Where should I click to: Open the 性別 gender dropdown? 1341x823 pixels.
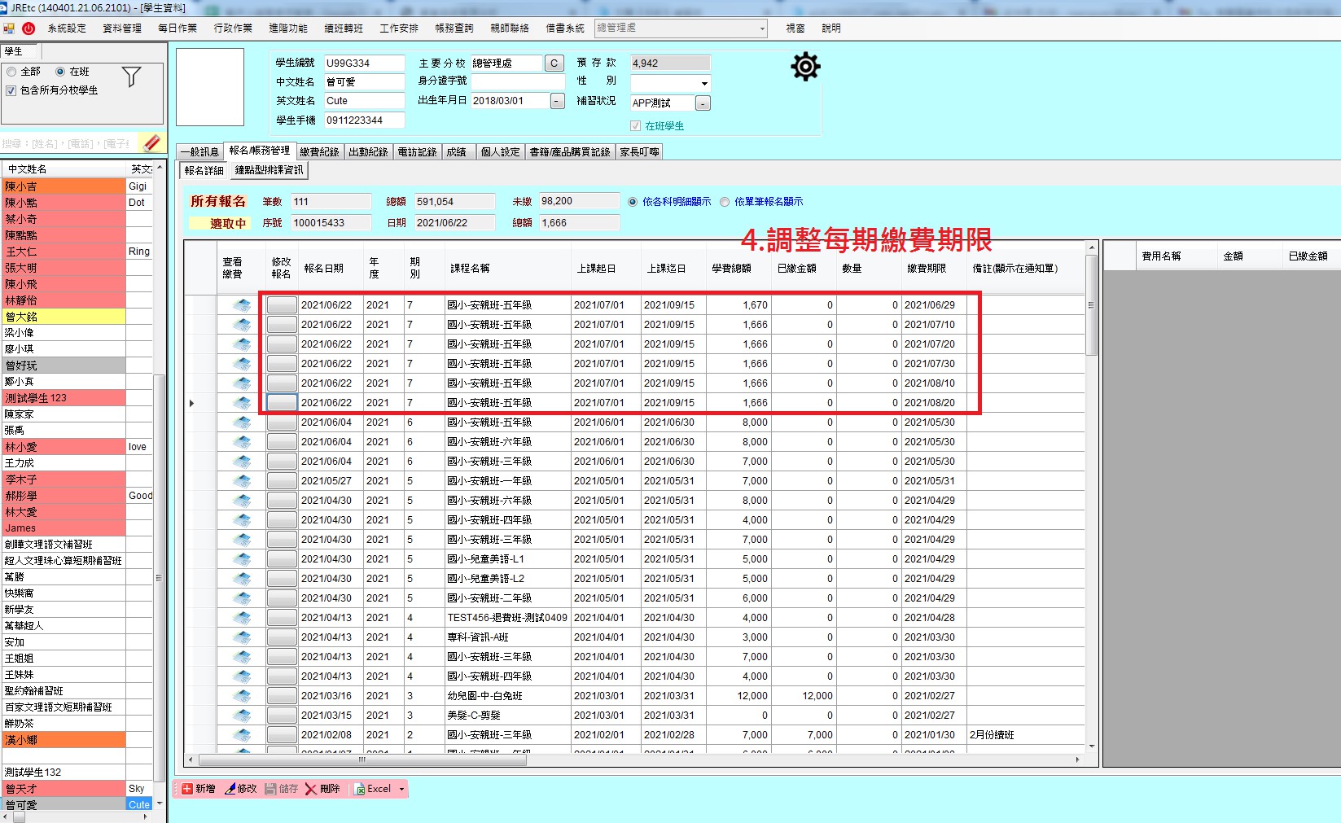tap(703, 83)
